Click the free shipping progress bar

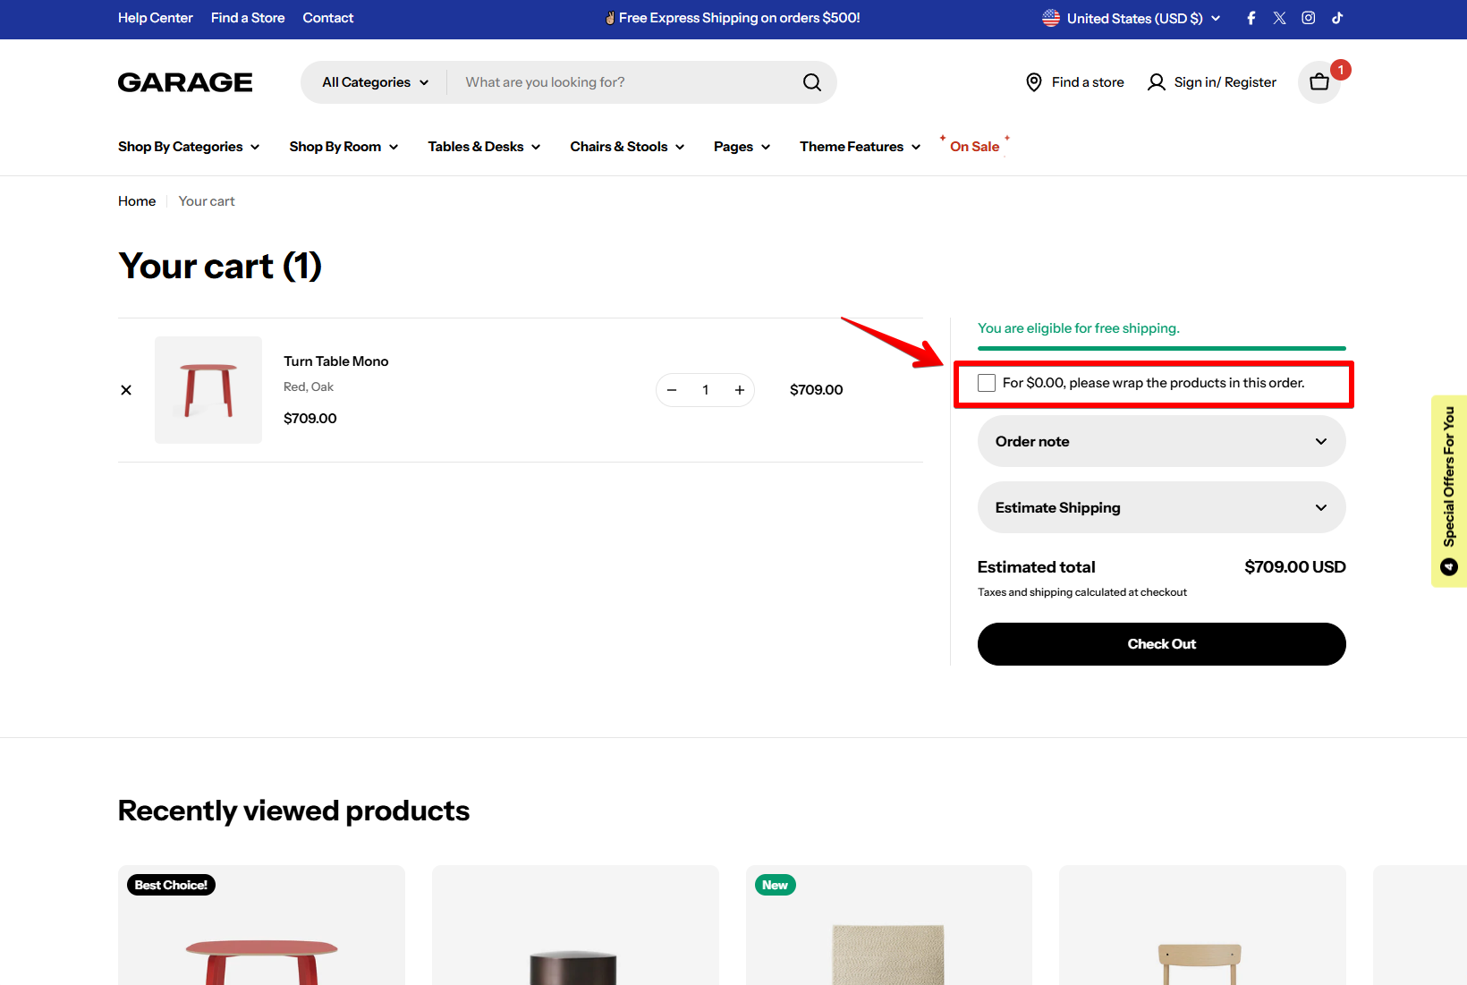(x=1161, y=348)
